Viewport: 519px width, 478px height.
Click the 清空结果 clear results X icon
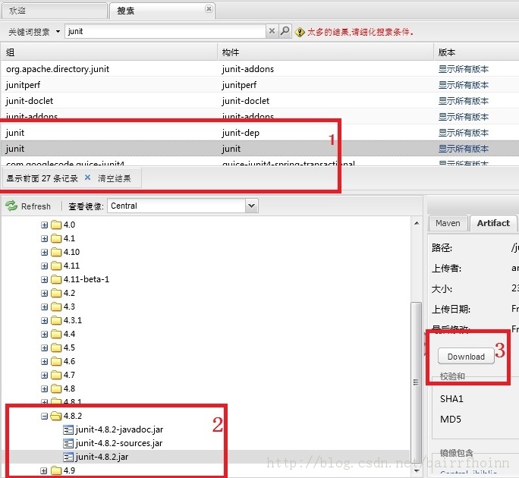pyautogui.click(x=87, y=178)
